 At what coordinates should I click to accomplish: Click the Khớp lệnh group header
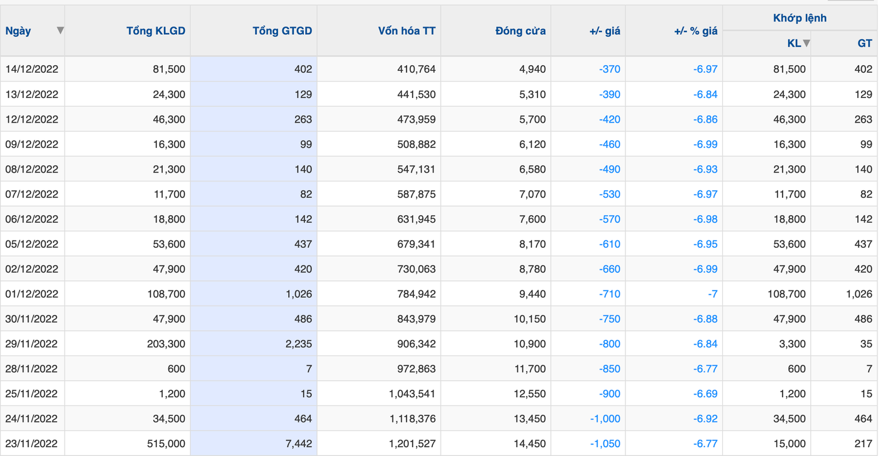(800, 18)
